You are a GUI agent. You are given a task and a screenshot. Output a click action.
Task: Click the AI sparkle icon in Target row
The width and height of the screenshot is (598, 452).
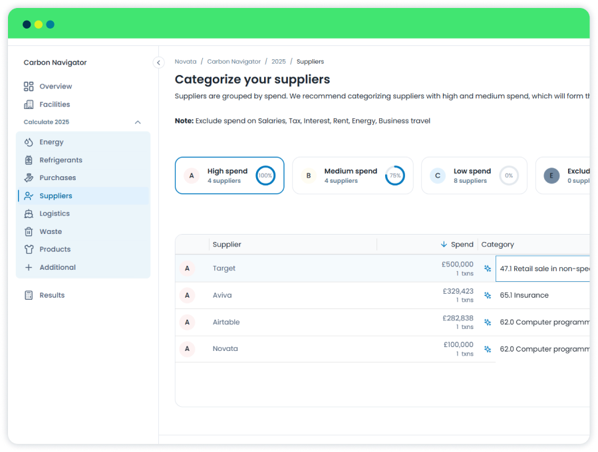tap(488, 269)
